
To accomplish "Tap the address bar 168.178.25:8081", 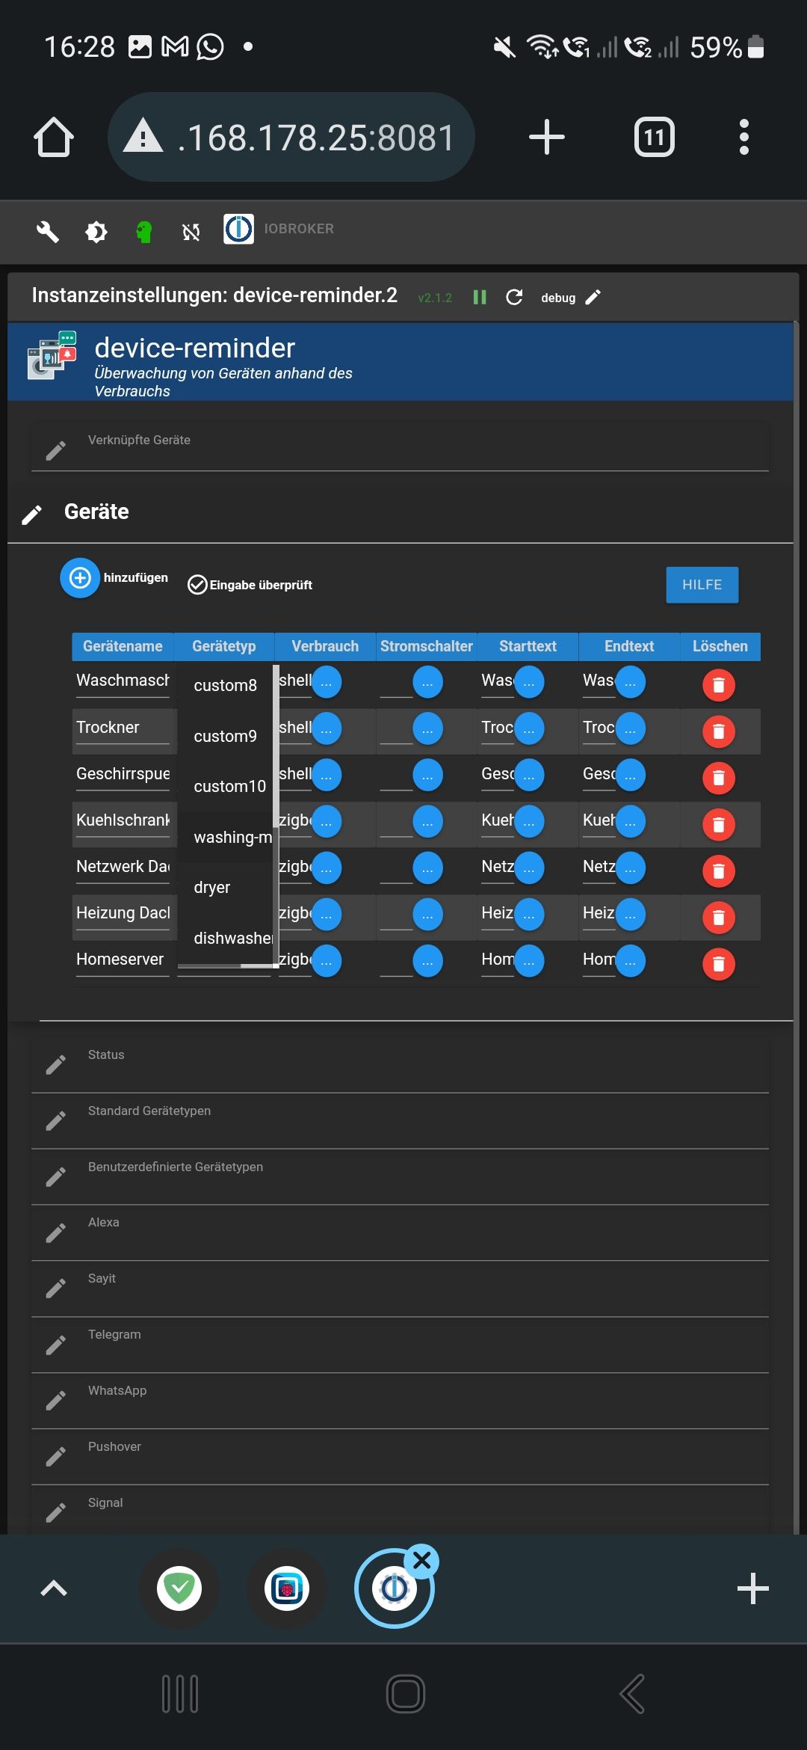I will coord(291,138).
